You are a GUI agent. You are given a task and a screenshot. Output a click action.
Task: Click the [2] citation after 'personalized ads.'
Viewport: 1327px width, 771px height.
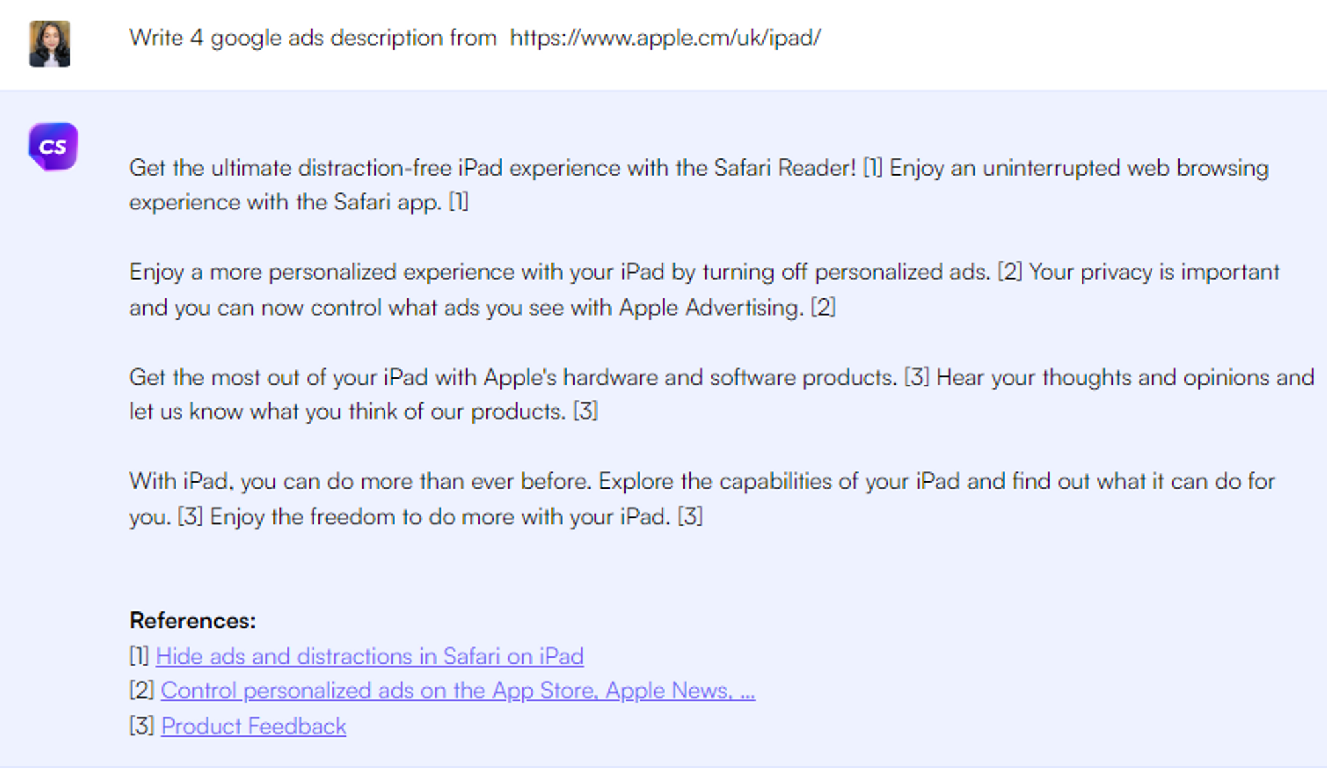click(x=1009, y=272)
